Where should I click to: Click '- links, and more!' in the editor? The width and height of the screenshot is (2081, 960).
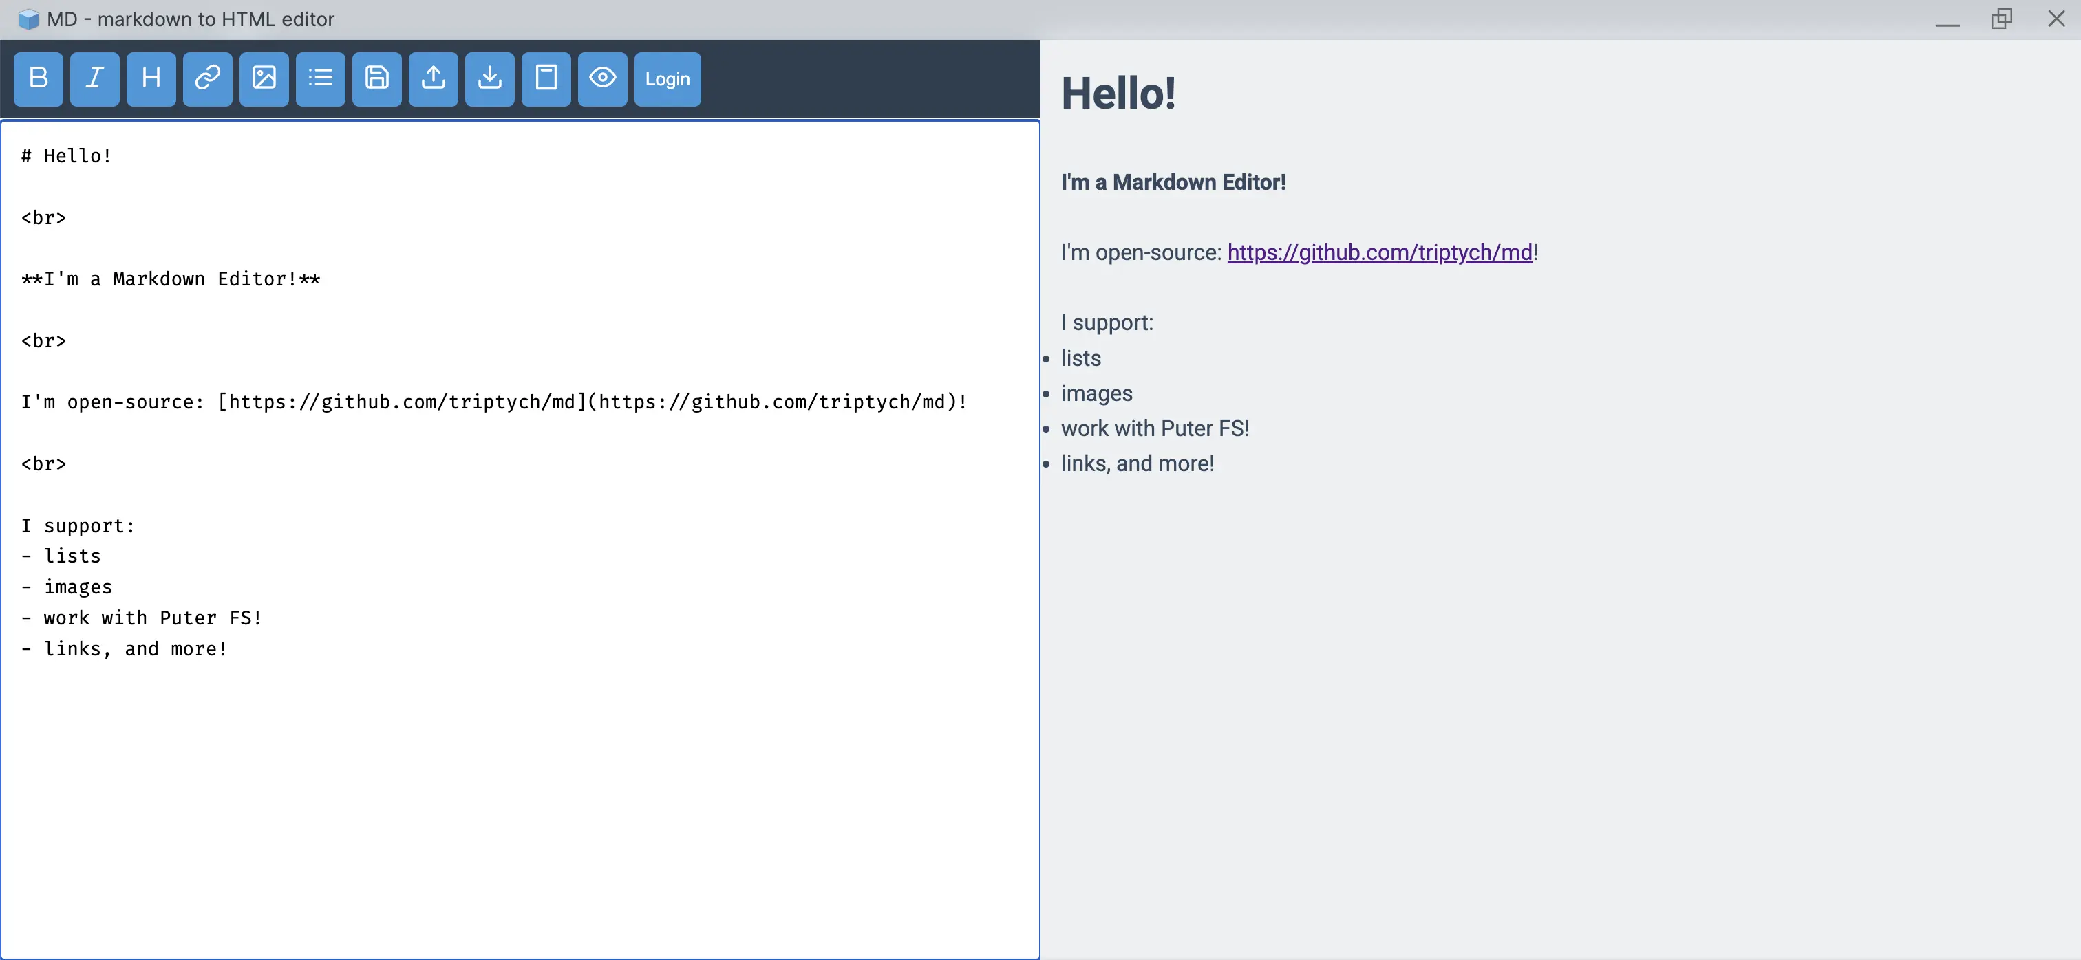pyautogui.click(x=124, y=649)
